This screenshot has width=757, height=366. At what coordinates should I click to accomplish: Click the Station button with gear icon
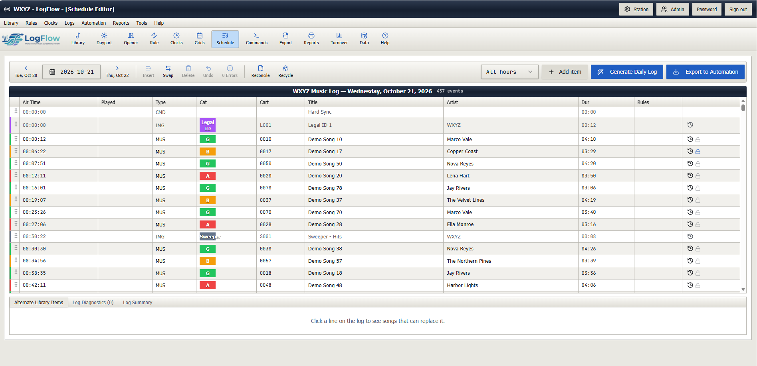click(x=636, y=9)
